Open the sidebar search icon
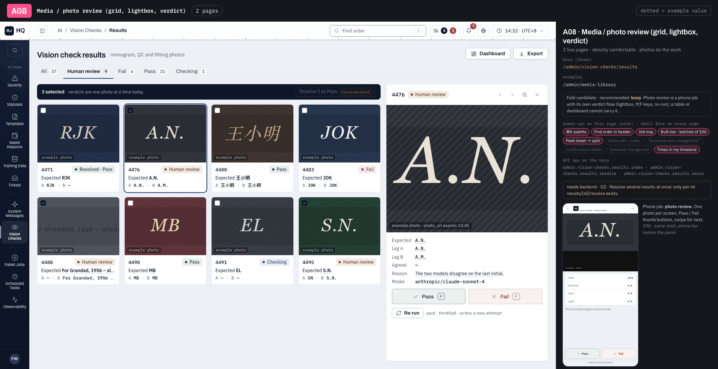This screenshot has width=718, height=369. [x=15, y=50]
